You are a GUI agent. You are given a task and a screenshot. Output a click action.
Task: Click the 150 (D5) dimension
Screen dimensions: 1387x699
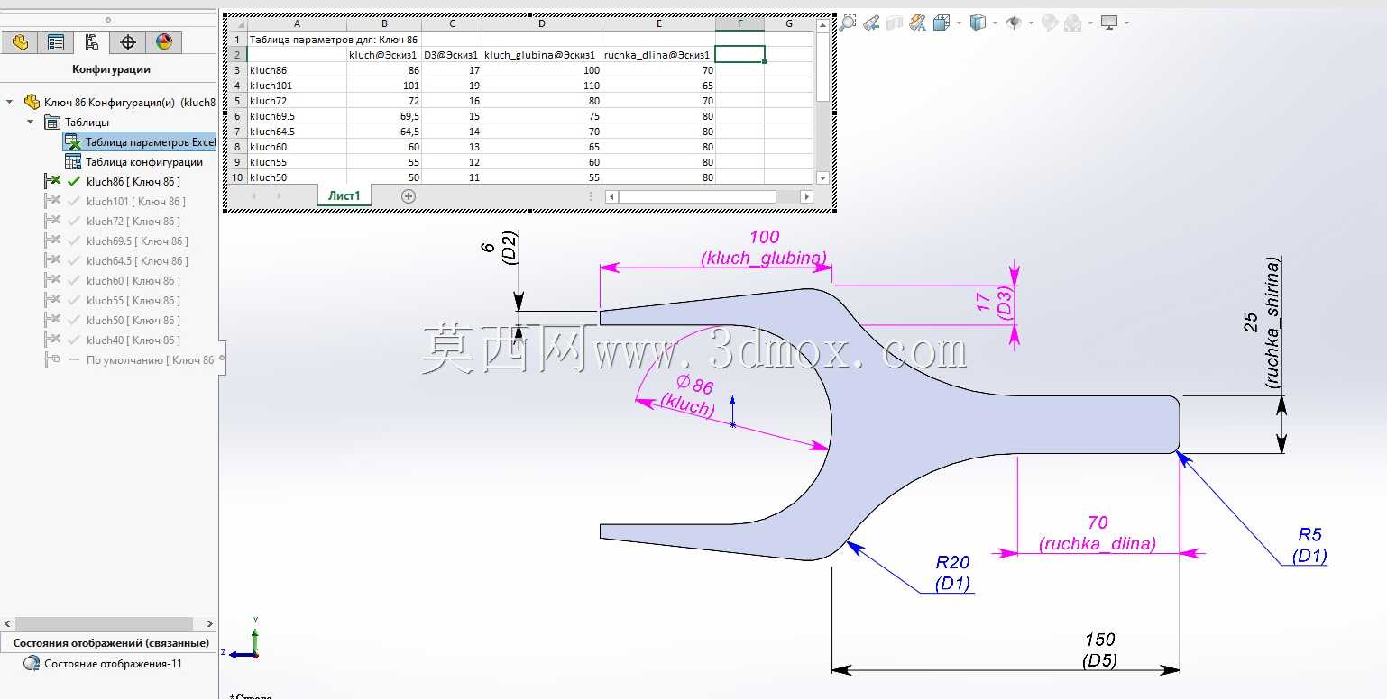[x=1099, y=650]
